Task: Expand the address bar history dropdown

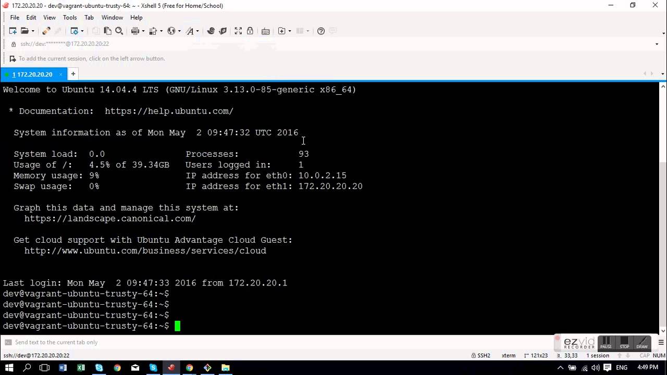Action: point(657,44)
